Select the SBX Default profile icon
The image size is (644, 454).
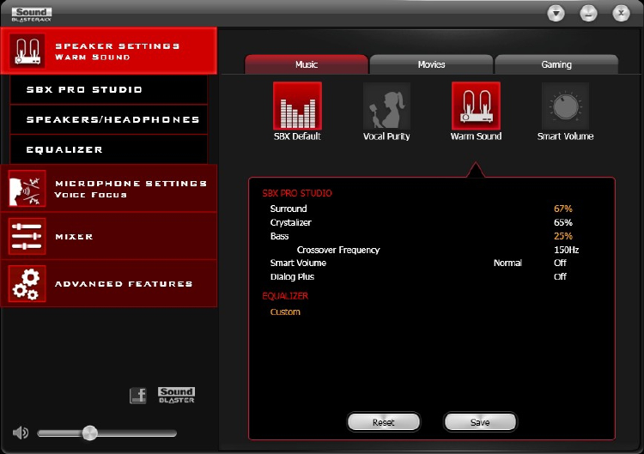pyautogui.click(x=297, y=106)
